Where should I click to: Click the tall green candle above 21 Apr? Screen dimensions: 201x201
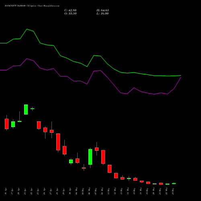(x=26, y=109)
